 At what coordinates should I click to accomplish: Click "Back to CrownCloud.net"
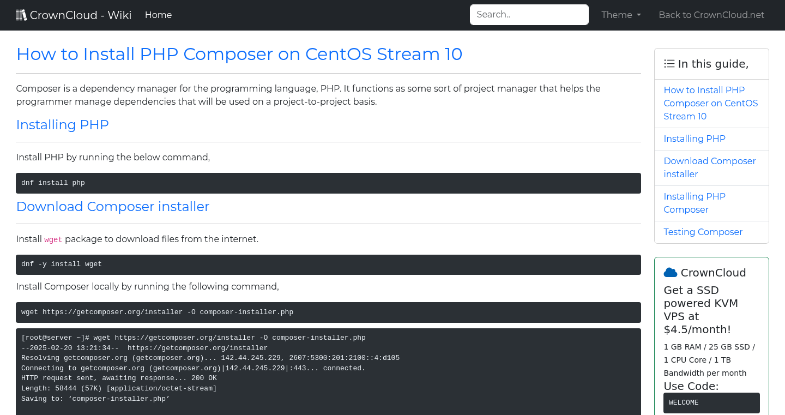[x=711, y=15]
